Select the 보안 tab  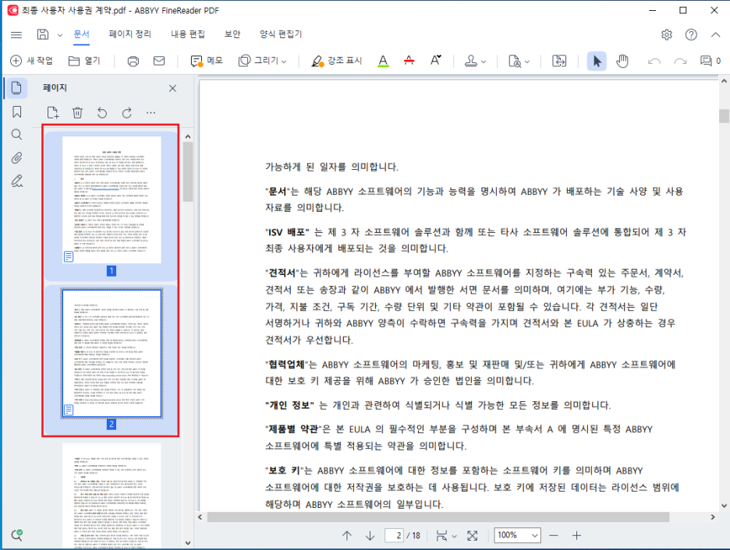(x=232, y=34)
